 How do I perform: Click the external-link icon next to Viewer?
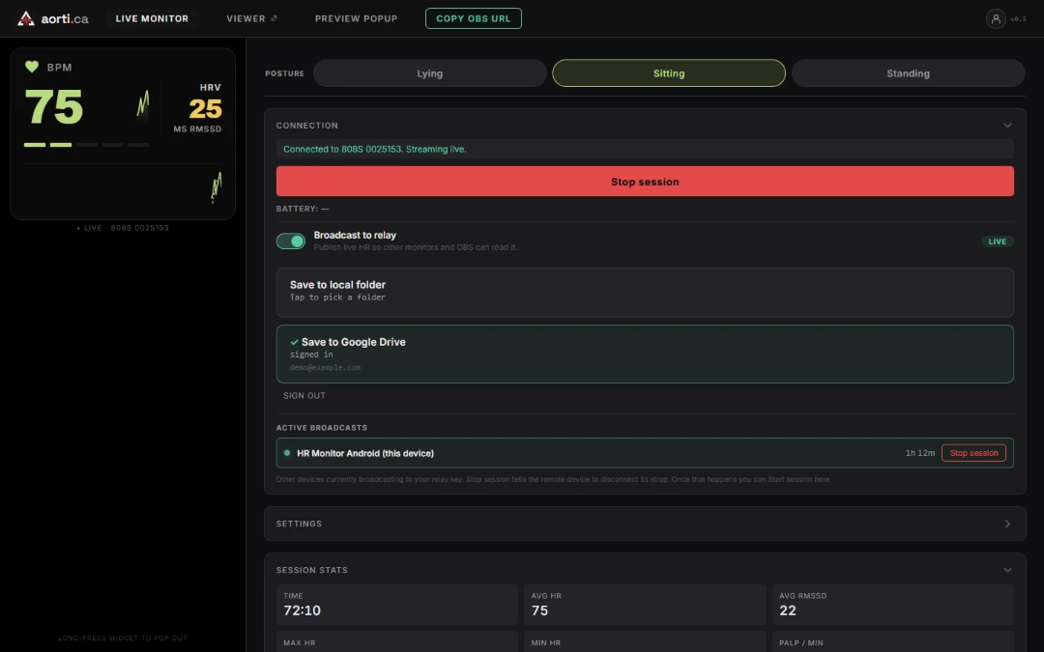pyautogui.click(x=274, y=18)
